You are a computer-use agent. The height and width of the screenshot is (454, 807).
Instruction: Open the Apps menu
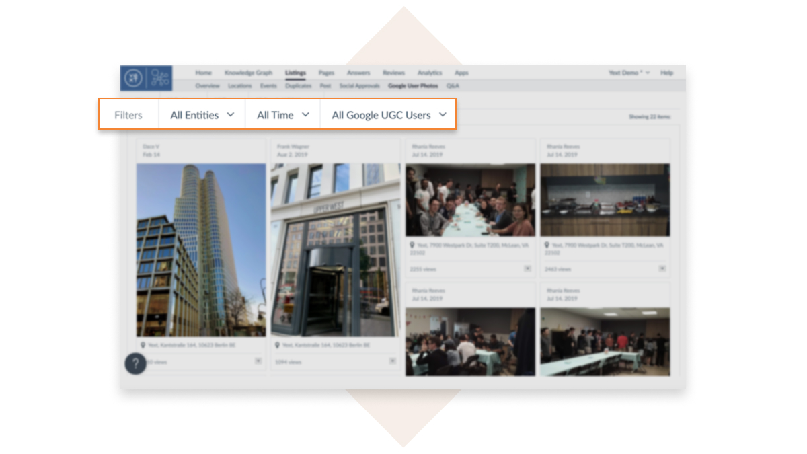click(x=461, y=73)
